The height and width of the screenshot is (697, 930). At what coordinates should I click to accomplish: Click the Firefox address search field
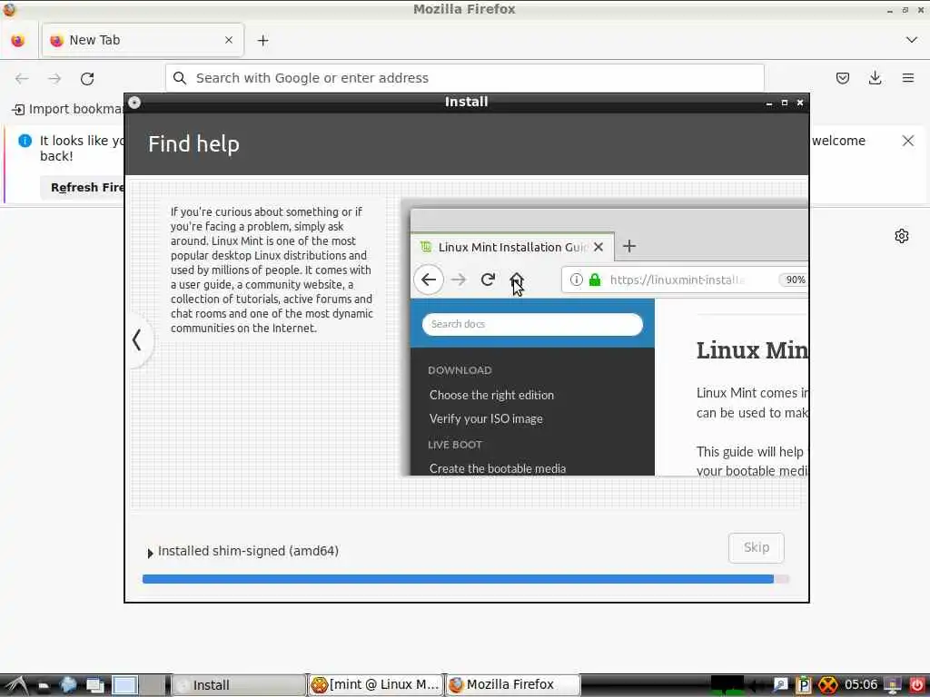click(465, 78)
